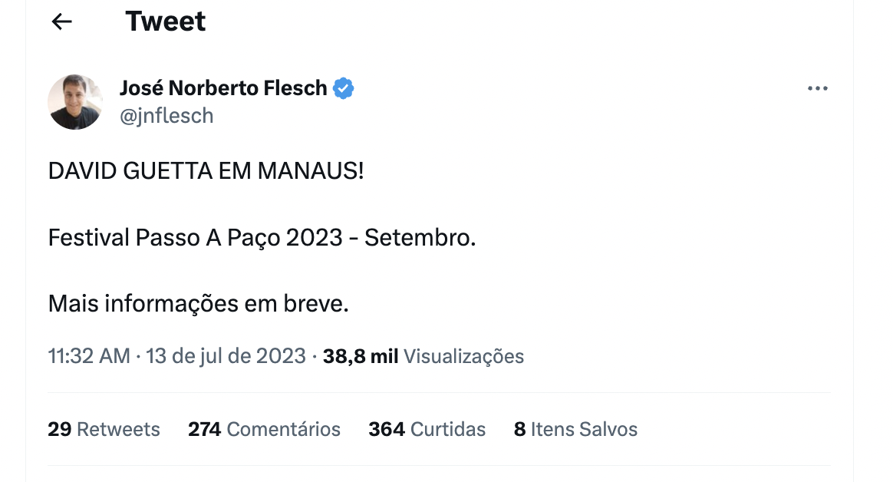Click "Festival Passo A Paço 2023" text
The image size is (893, 482).
point(195,238)
